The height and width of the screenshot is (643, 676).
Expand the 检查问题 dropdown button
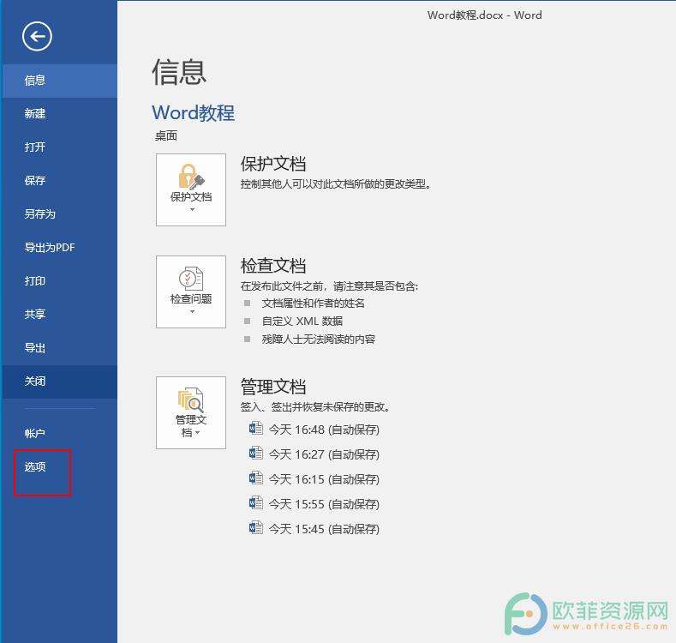click(x=191, y=291)
